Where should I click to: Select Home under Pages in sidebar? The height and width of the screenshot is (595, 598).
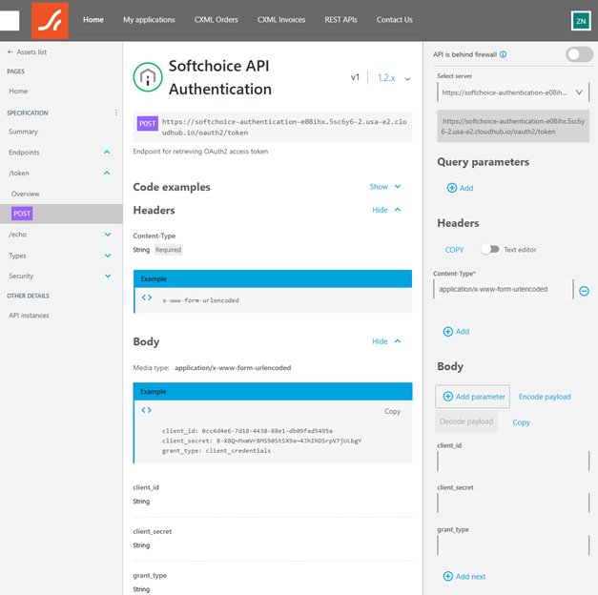(x=18, y=92)
